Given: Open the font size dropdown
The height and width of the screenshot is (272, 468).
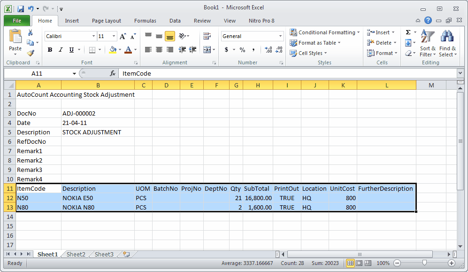Looking at the screenshot, I should 114,36.
